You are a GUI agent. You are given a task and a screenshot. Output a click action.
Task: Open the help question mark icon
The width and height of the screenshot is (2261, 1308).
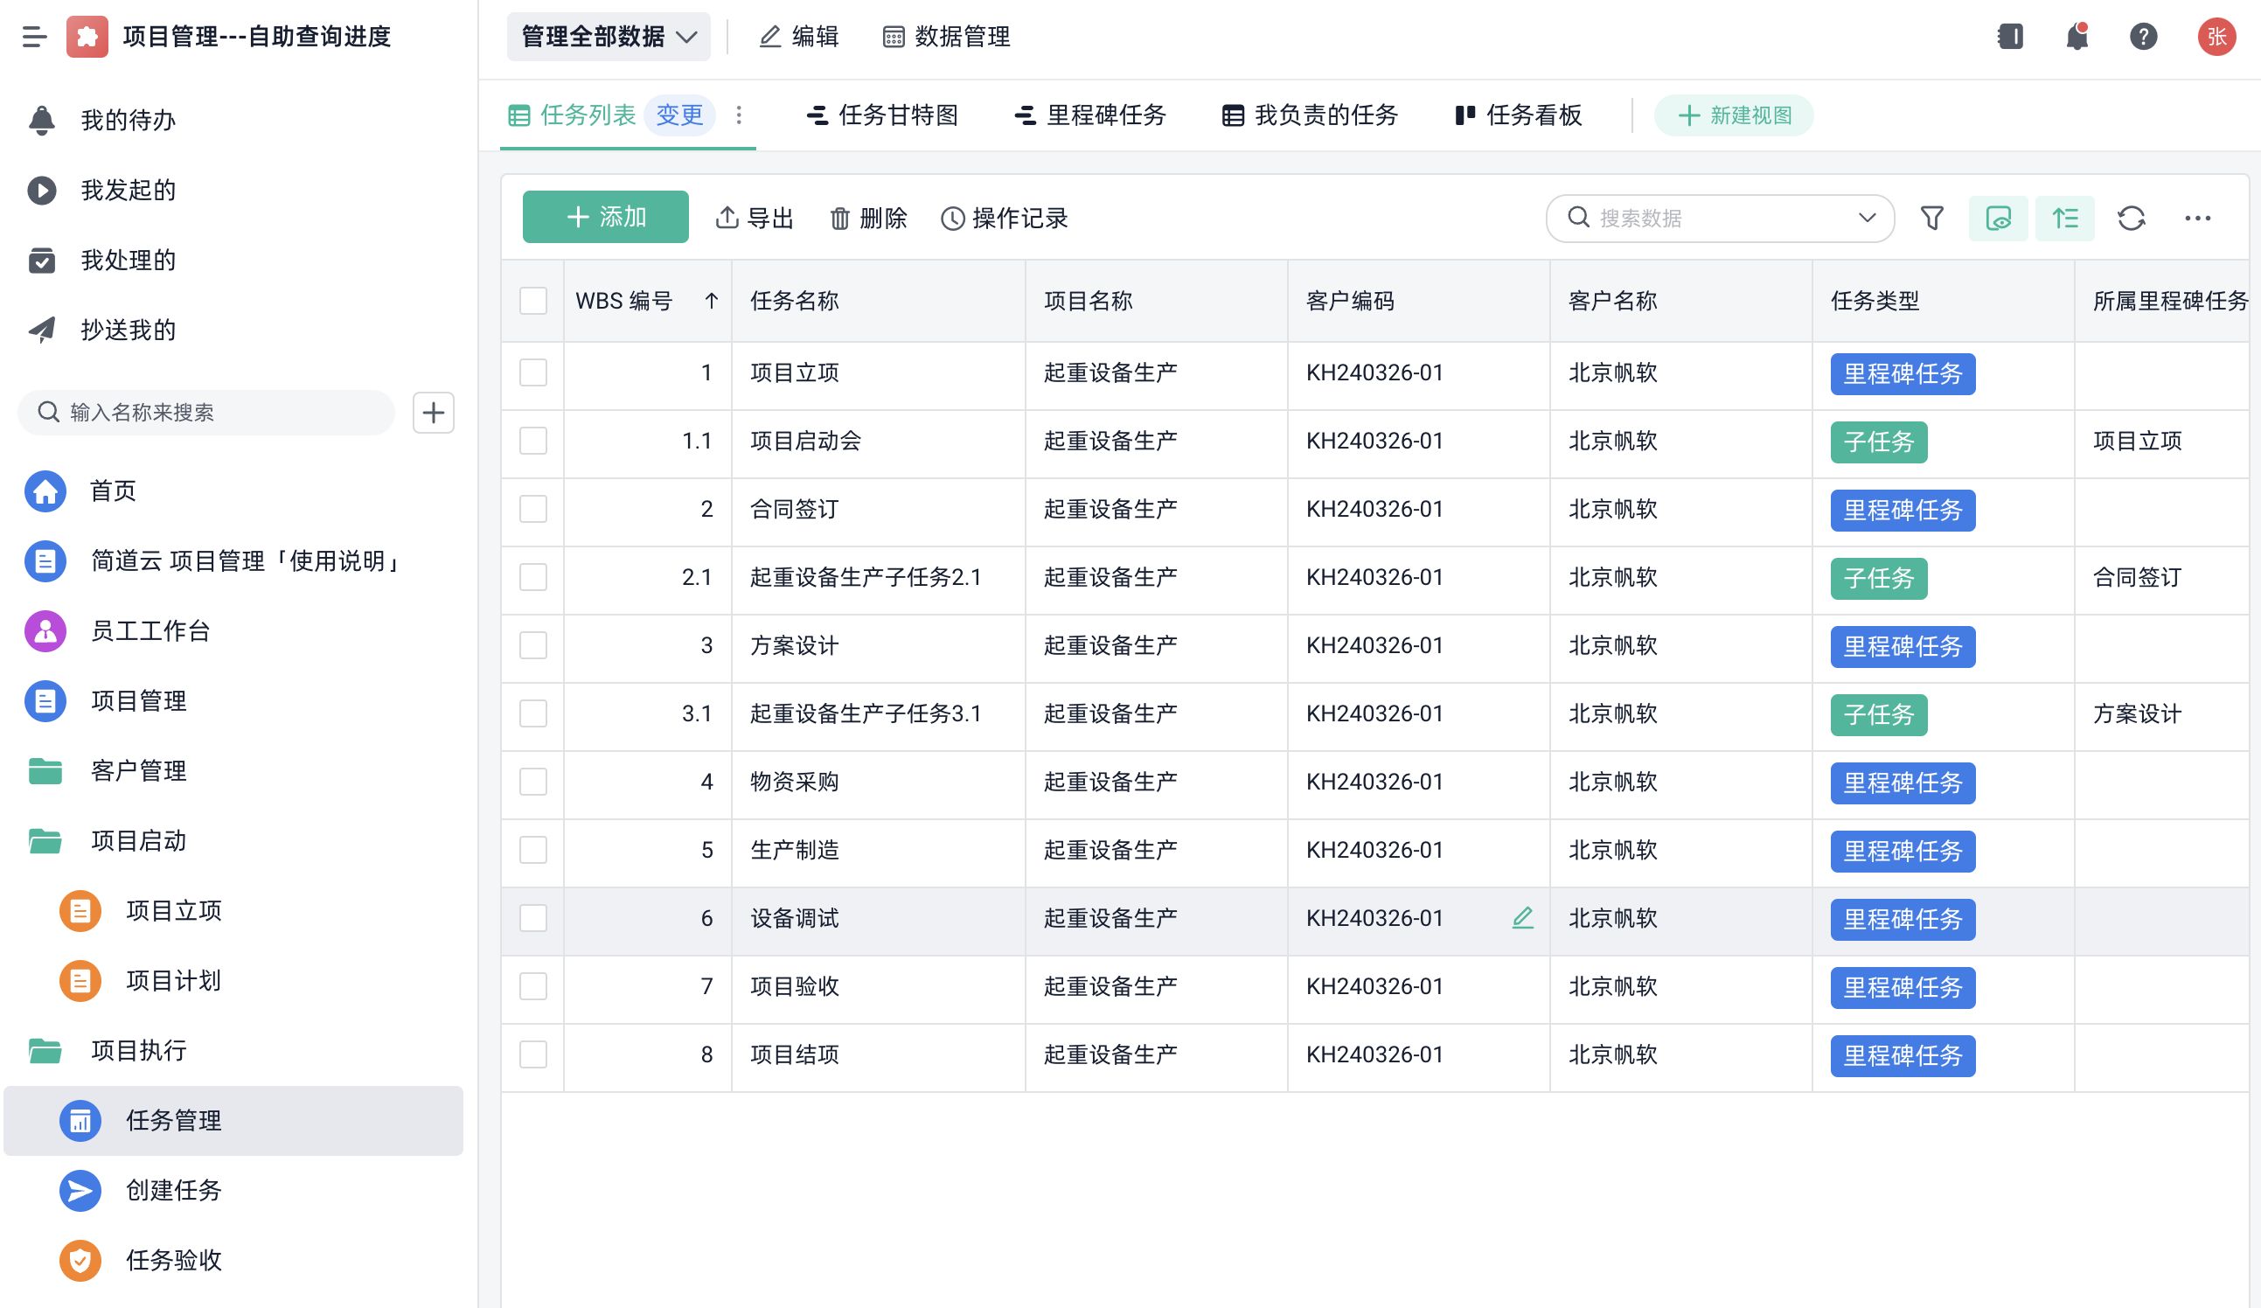coord(2143,37)
